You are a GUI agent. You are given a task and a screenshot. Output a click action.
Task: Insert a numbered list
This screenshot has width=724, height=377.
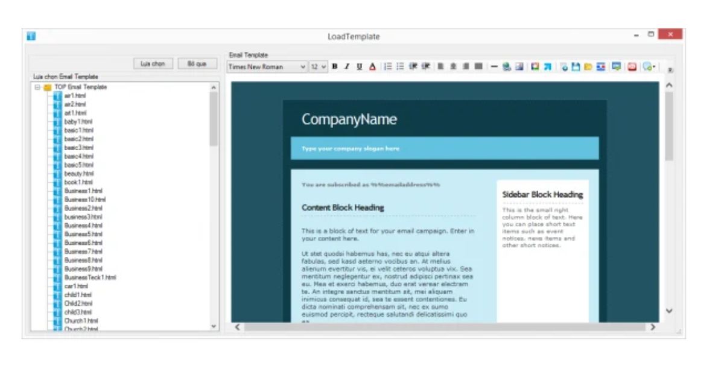tap(388, 67)
